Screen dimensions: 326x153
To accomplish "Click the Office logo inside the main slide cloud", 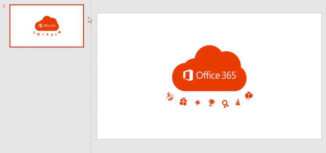I will coord(188,75).
